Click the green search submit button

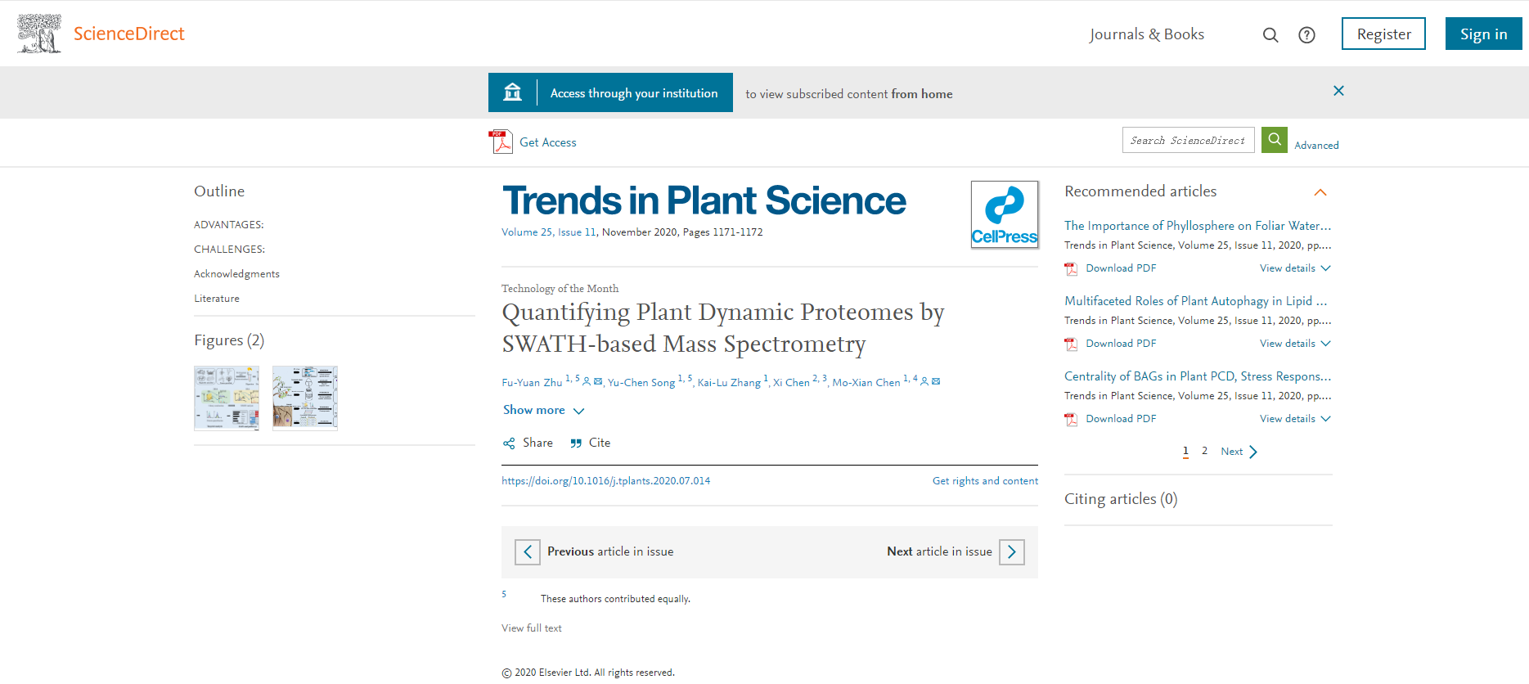(x=1274, y=140)
